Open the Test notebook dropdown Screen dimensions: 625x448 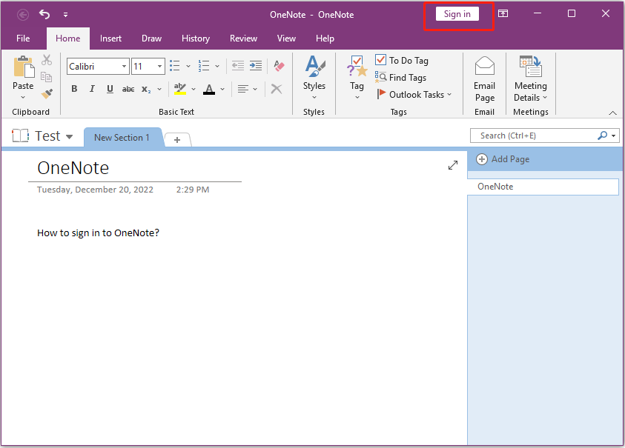(70, 136)
